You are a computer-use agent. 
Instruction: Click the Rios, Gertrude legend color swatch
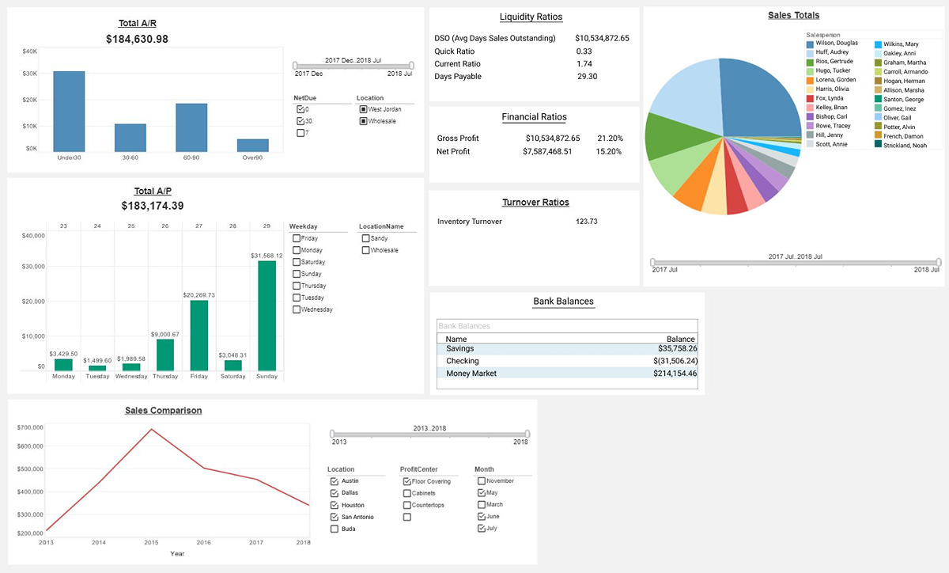pyautogui.click(x=810, y=62)
